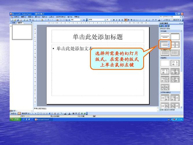Open the Slide Show (幻灯片放映) menu
The width and height of the screenshot is (193, 145).
(x=61, y=17)
